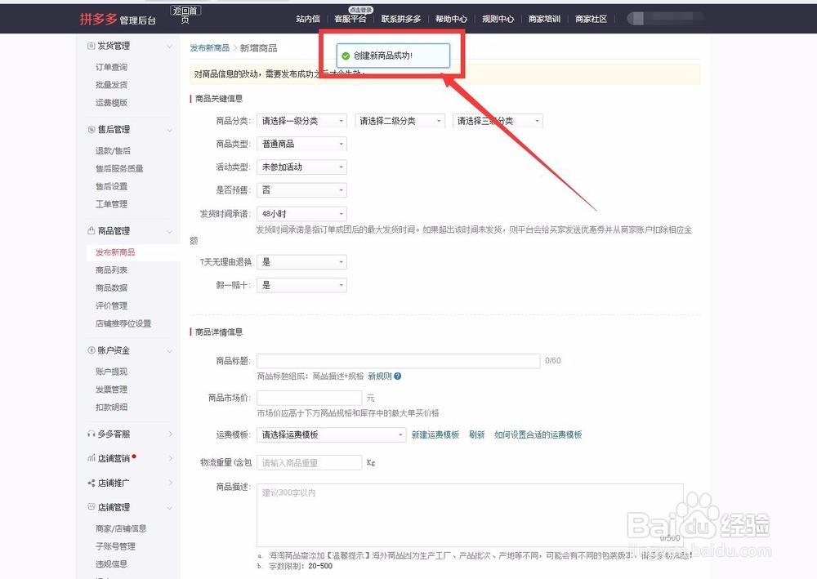
Task: Open 售后设置 in the sidebar
Action: [111, 186]
